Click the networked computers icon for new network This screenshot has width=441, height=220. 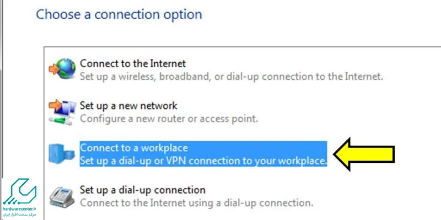click(x=62, y=112)
